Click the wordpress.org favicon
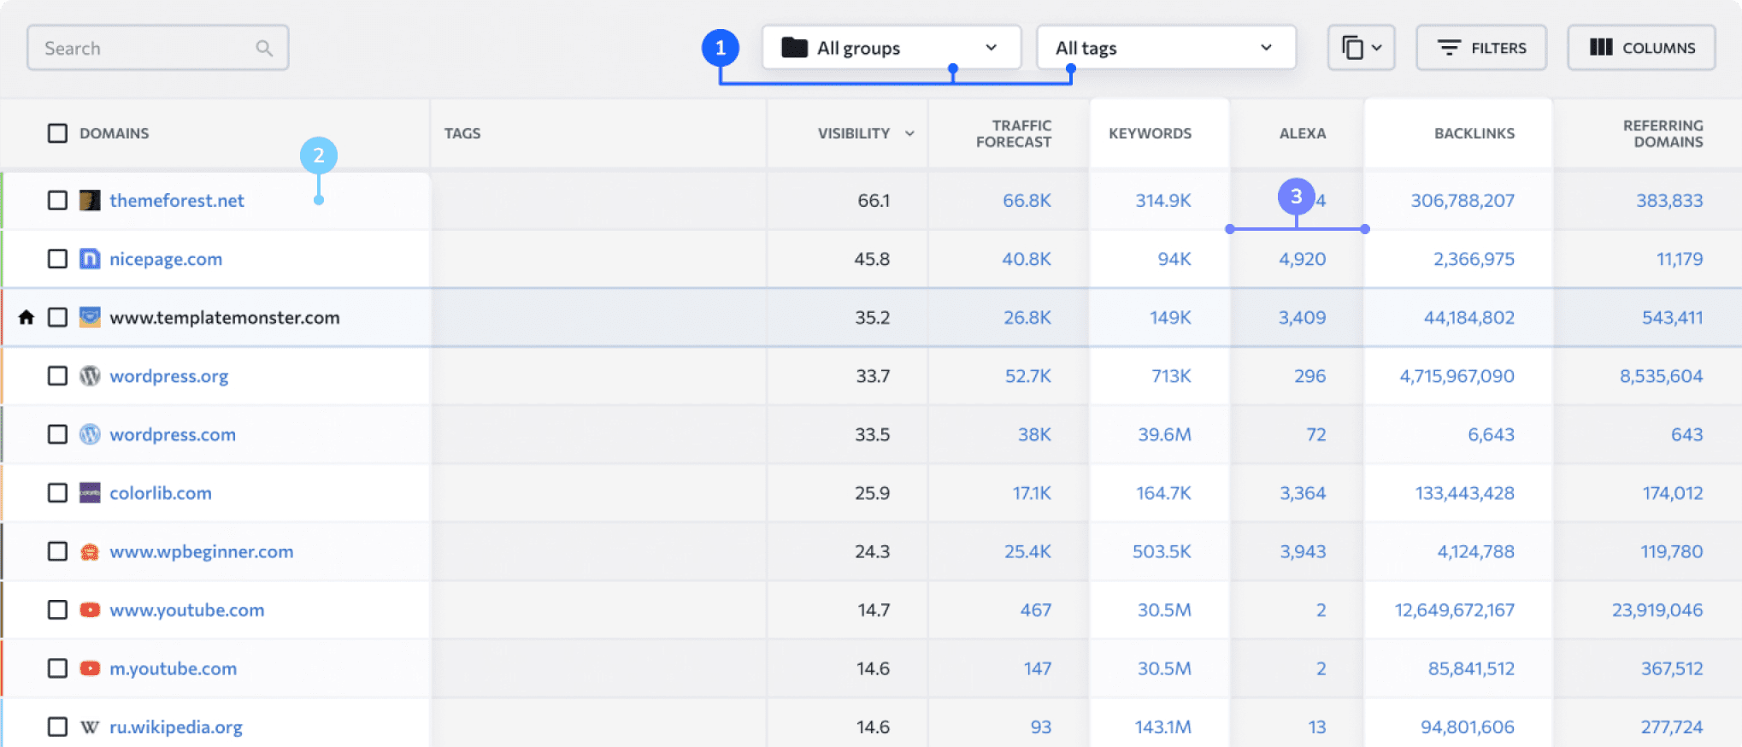The image size is (1742, 747). (90, 376)
